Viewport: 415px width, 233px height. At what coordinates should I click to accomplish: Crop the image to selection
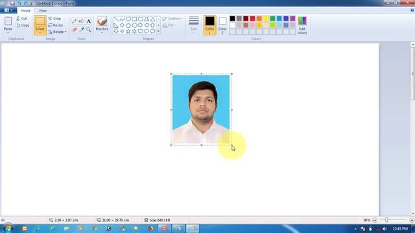click(54, 19)
